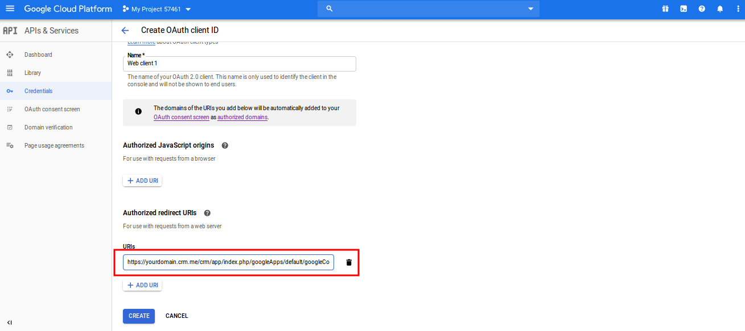Click the API logo in sidebar header
The image size is (745, 331).
(10, 31)
